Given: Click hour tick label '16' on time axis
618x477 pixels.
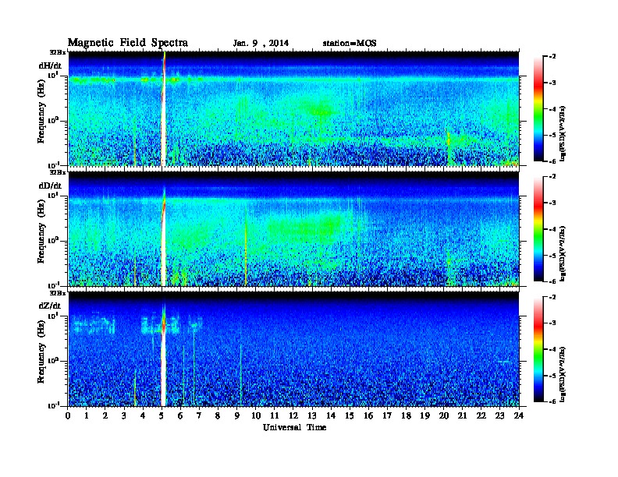Looking at the screenshot, I should (368, 416).
